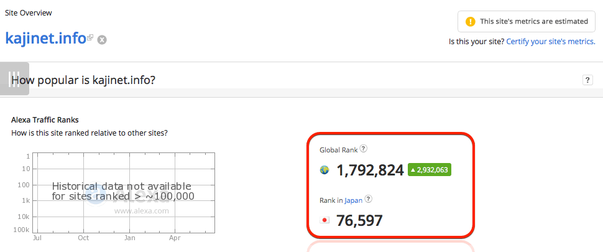603x252 pixels.
Task: Select the Japan rank value 76,597
Action: (359, 220)
